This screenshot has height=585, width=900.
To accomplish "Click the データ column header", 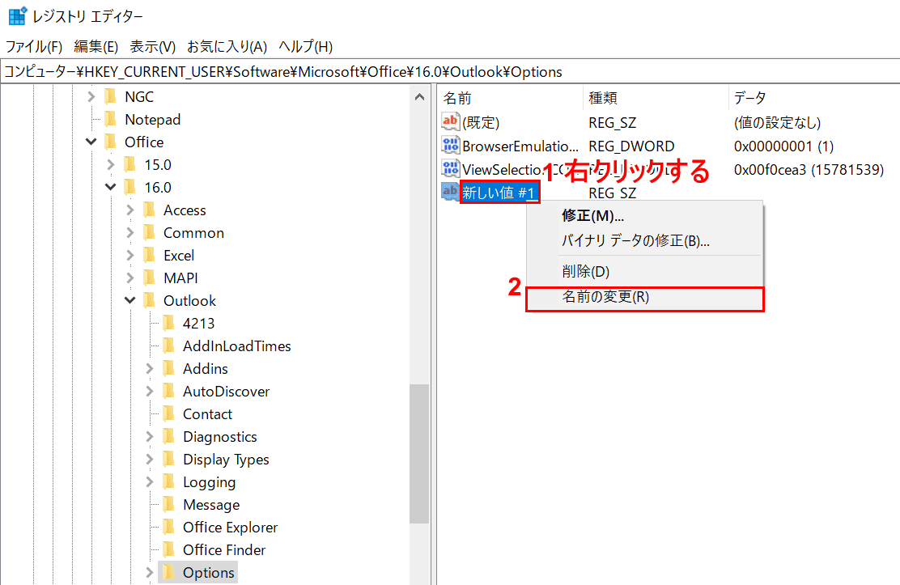I will point(749,98).
